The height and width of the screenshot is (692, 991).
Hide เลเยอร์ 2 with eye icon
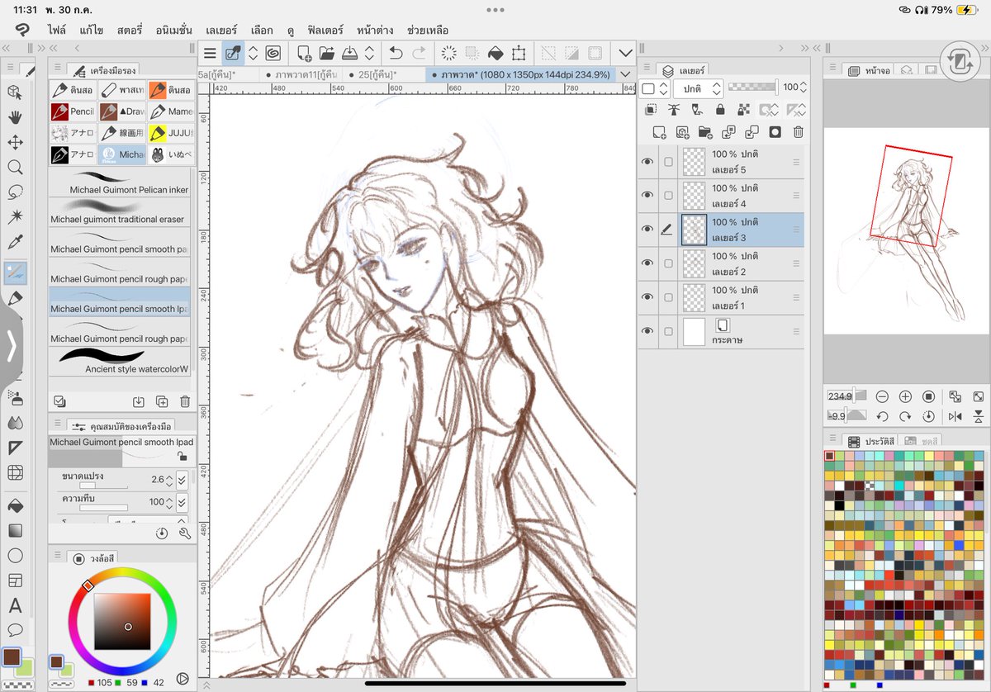point(647,263)
